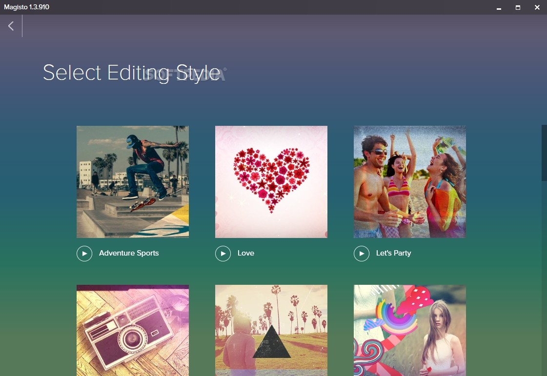
Task: Maximize the Magisto window
Action: pos(518,7)
